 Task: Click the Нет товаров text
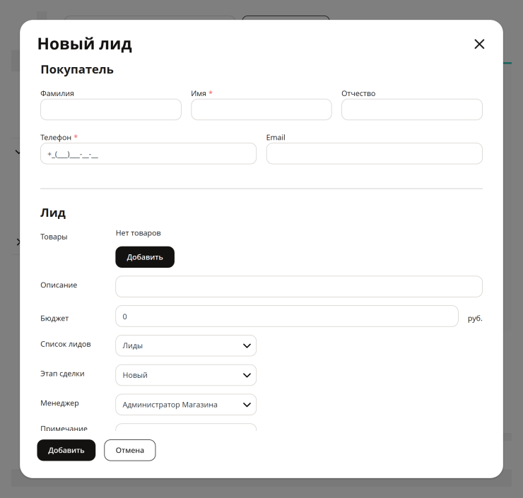click(x=138, y=233)
